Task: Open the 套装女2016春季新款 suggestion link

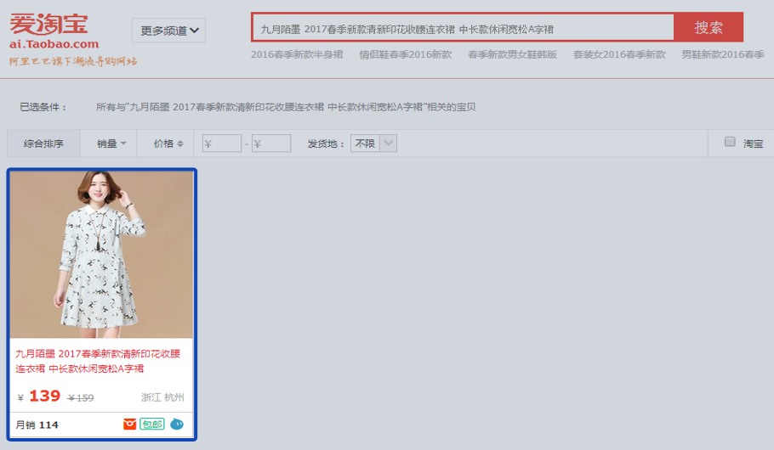Action: click(619, 54)
